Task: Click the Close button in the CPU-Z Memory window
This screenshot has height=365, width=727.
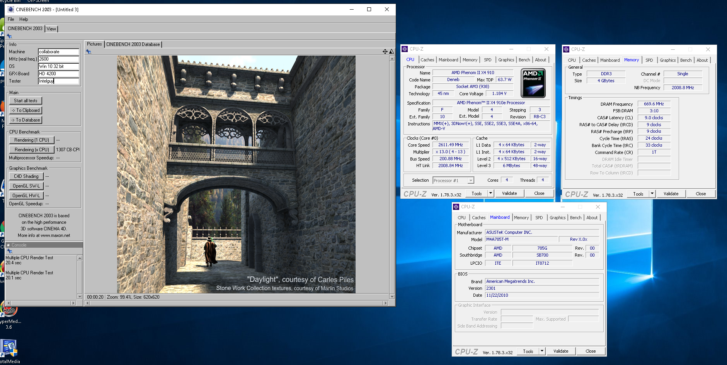Action: 701,194
